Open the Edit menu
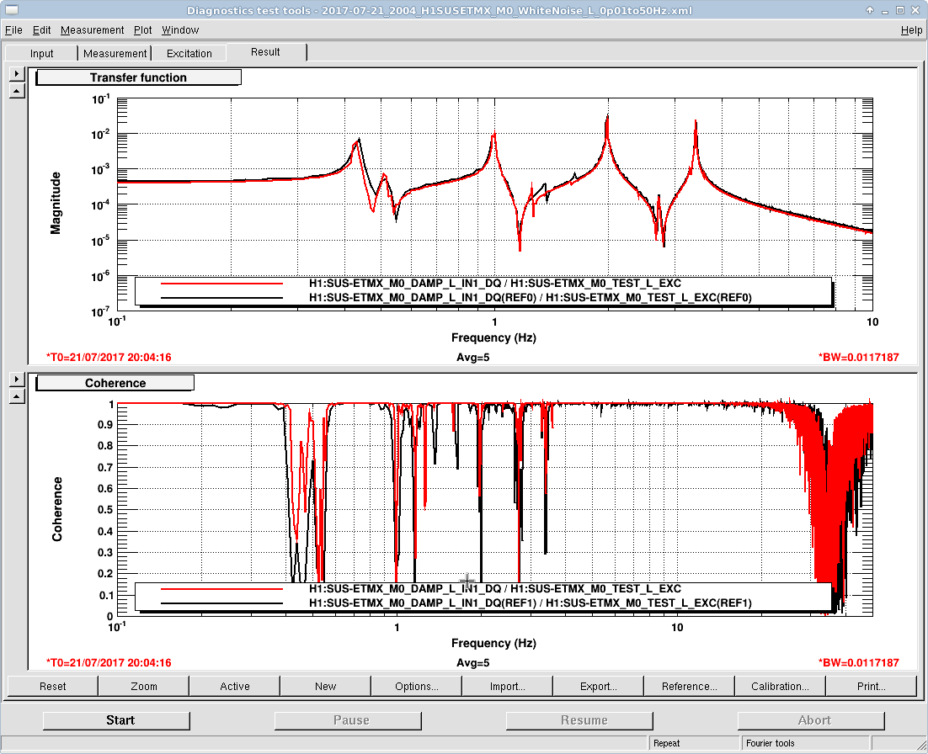The height and width of the screenshot is (754, 928). pyautogui.click(x=41, y=30)
